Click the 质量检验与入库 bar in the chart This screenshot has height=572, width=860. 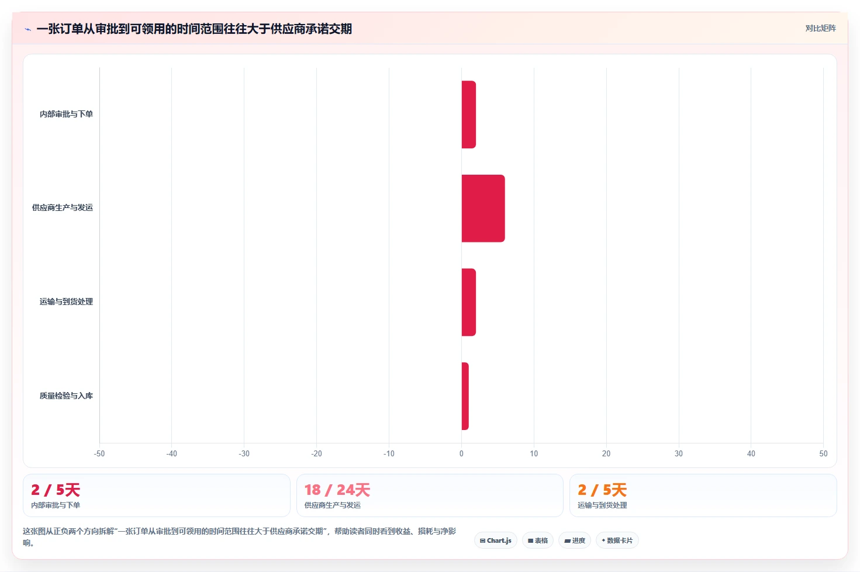click(465, 396)
